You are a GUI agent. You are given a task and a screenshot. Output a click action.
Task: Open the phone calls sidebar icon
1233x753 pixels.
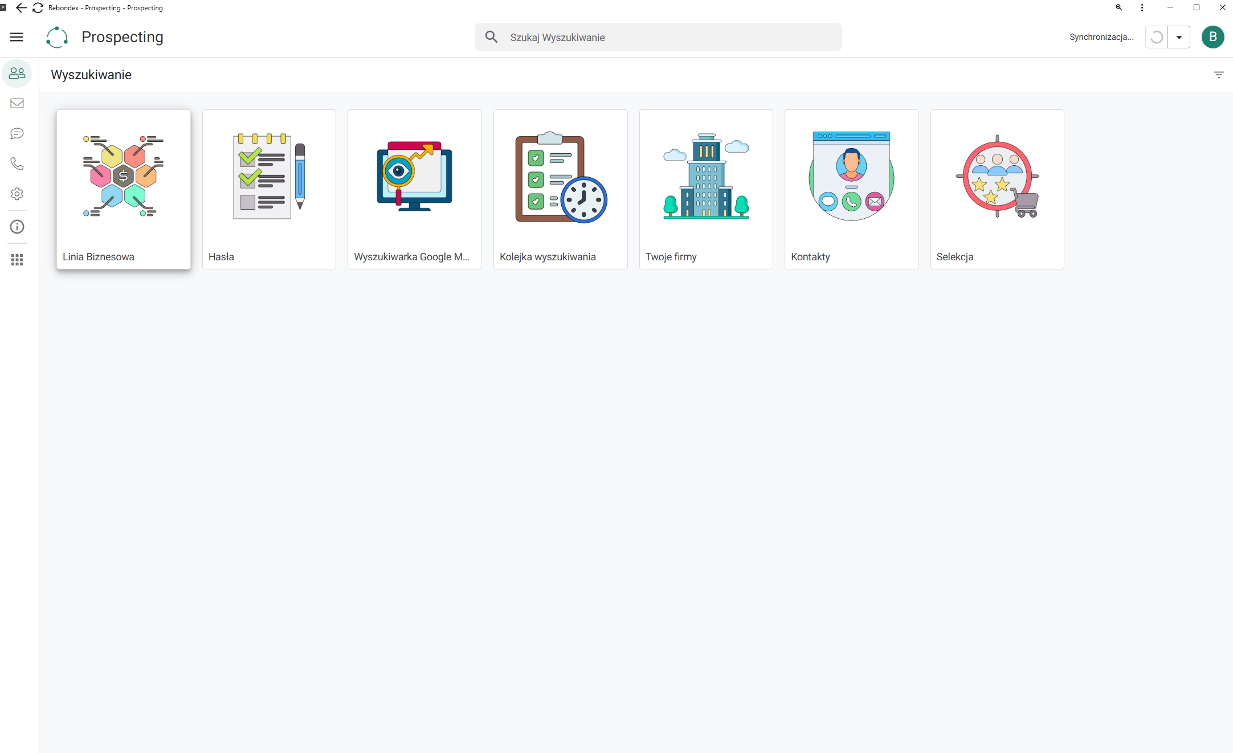click(x=17, y=164)
